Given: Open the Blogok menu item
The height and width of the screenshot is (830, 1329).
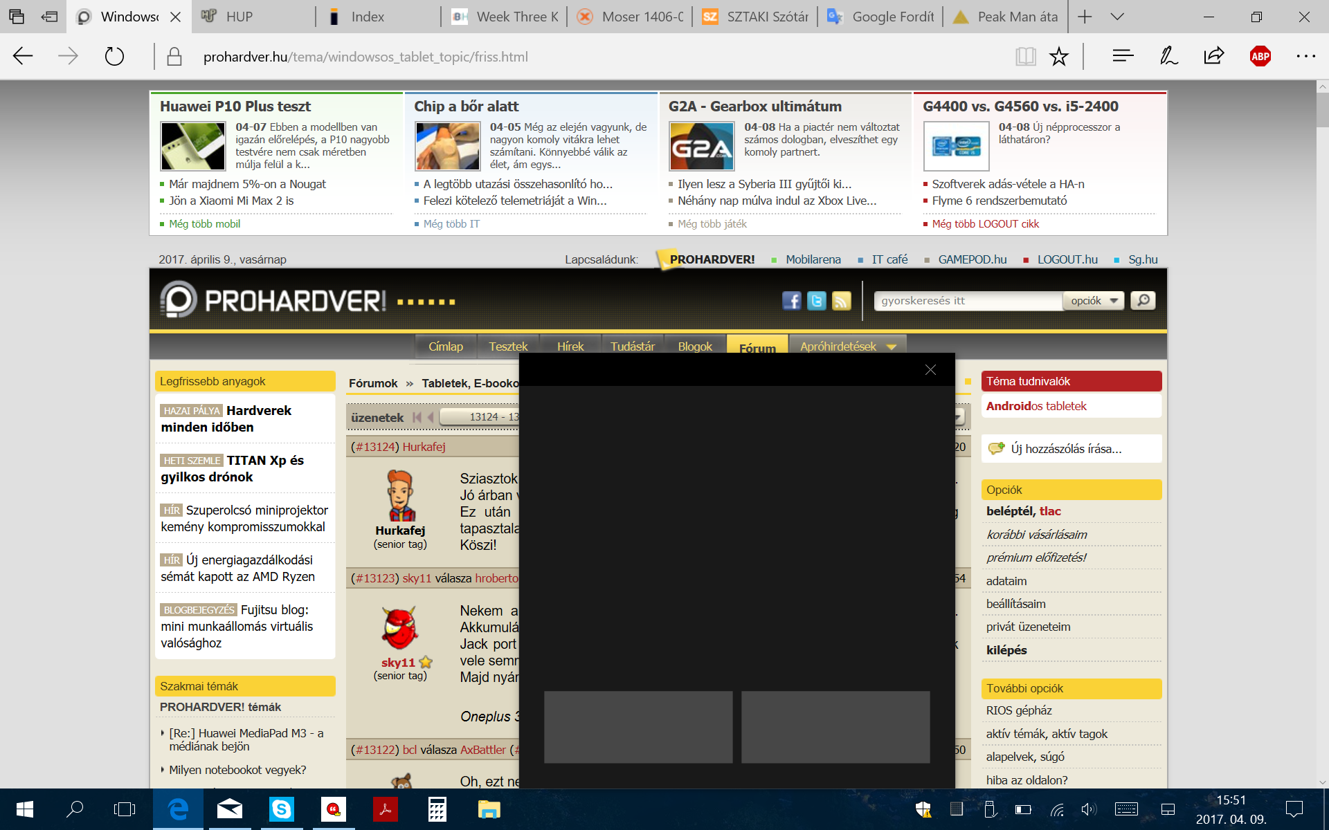Looking at the screenshot, I should [x=695, y=347].
